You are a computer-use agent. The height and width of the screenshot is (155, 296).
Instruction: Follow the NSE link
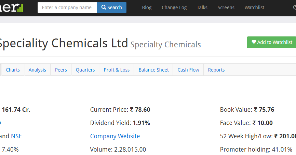pos(16,136)
